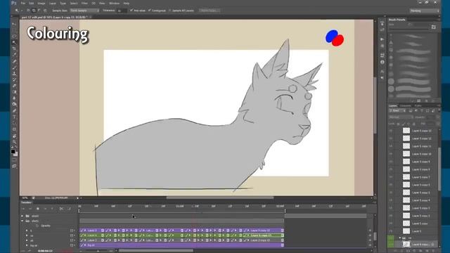Select the Magic Wand tool in toolbox
This screenshot has height=253, width=450.
click(14, 42)
